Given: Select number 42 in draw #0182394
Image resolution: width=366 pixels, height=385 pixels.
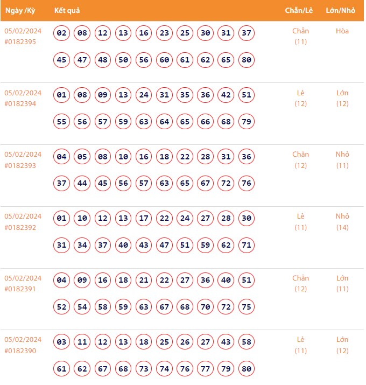Looking at the screenshot, I should coord(226,95).
